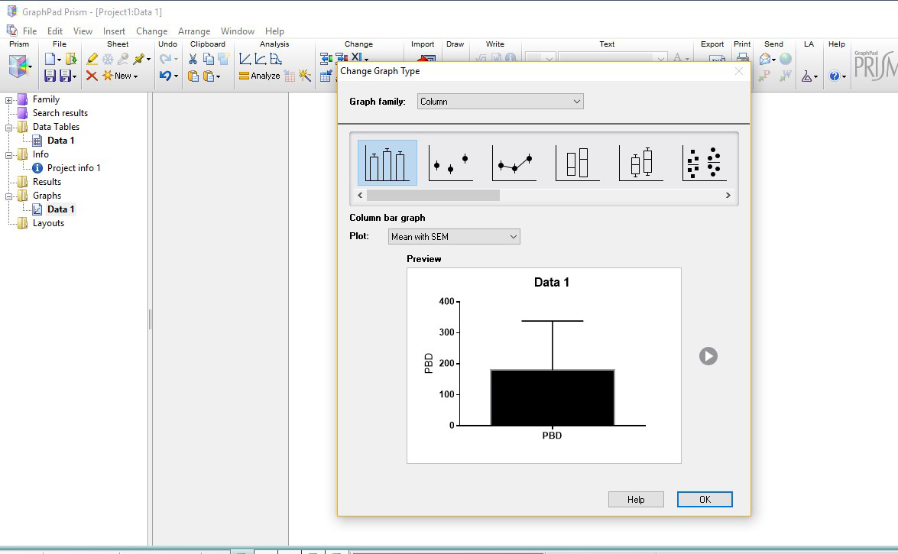Open the blue Help question icon
This screenshot has width=898, height=554.
(838, 76)
